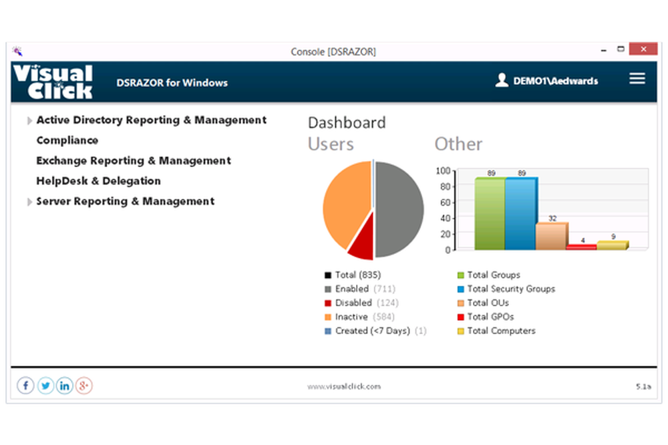Viewport: 668px width, 445px height.
Task: Select Compliance in the navigation tree
Action: [67, 140]
